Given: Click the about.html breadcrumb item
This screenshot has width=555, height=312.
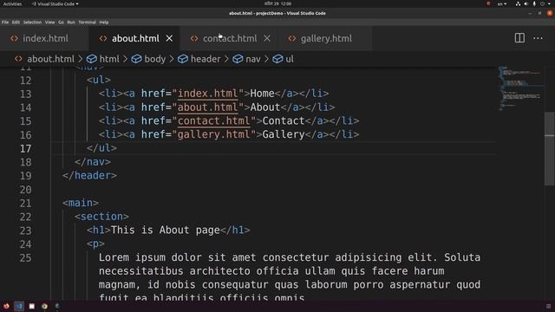Looking at the screenshot, I should coord(50,59).
